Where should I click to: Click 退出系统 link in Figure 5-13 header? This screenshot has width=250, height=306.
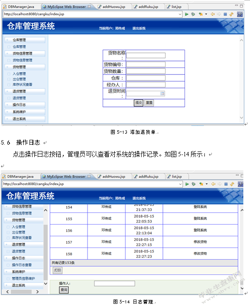139,28
